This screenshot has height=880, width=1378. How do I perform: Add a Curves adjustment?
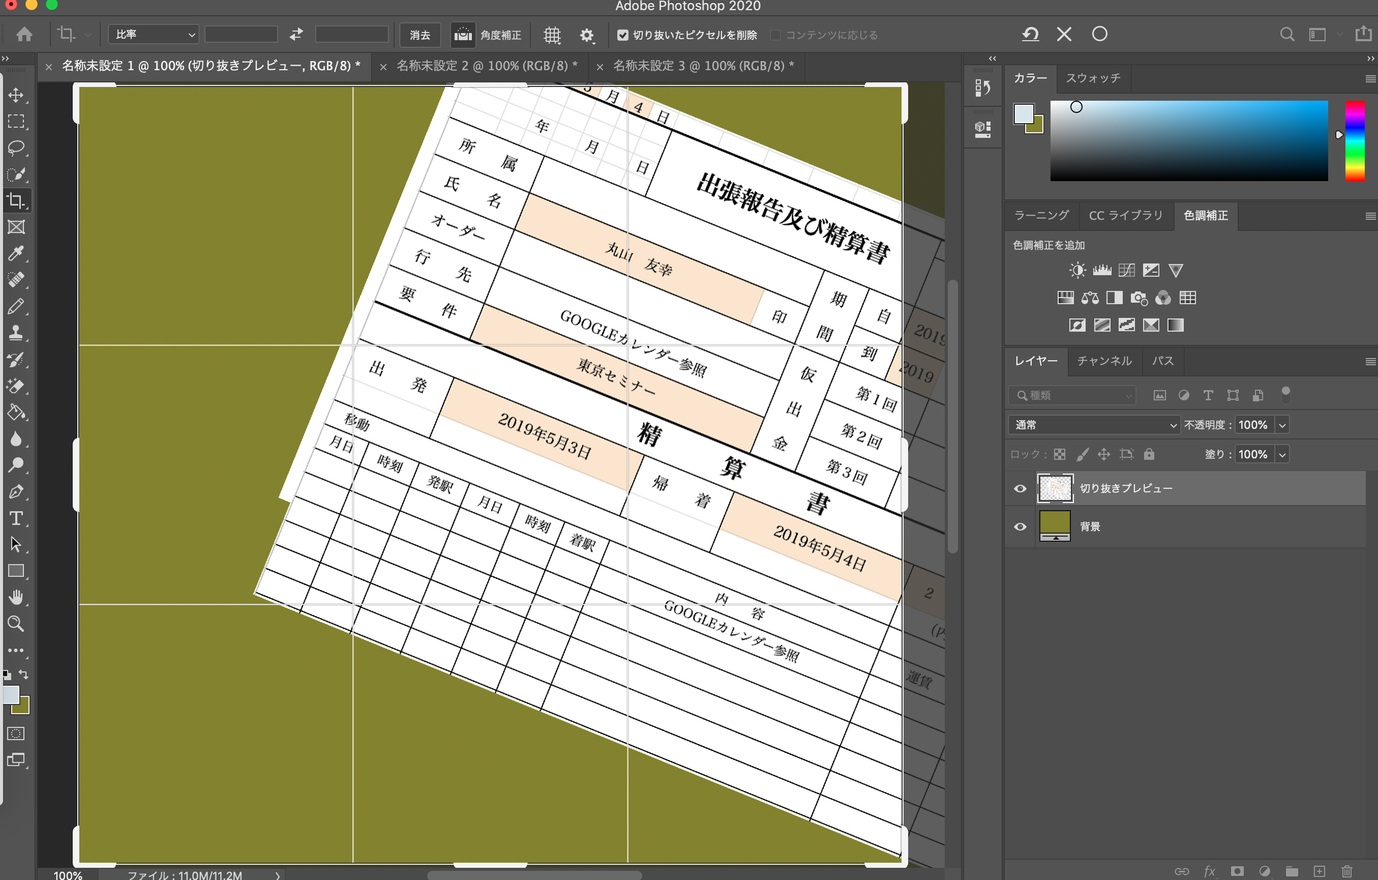click(x=1126, y=270)
